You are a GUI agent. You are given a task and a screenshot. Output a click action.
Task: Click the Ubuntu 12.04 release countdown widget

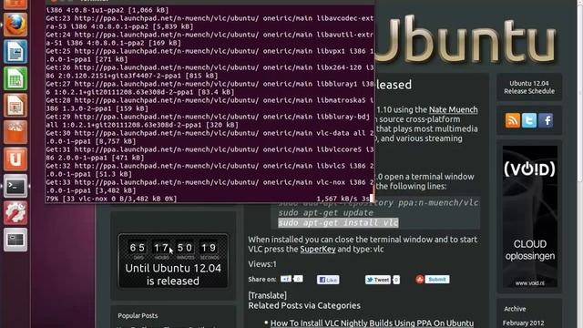173,261
